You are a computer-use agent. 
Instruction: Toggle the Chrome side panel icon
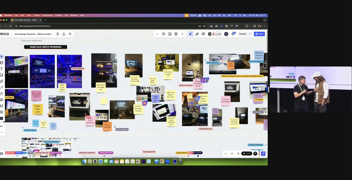point(254,26)
